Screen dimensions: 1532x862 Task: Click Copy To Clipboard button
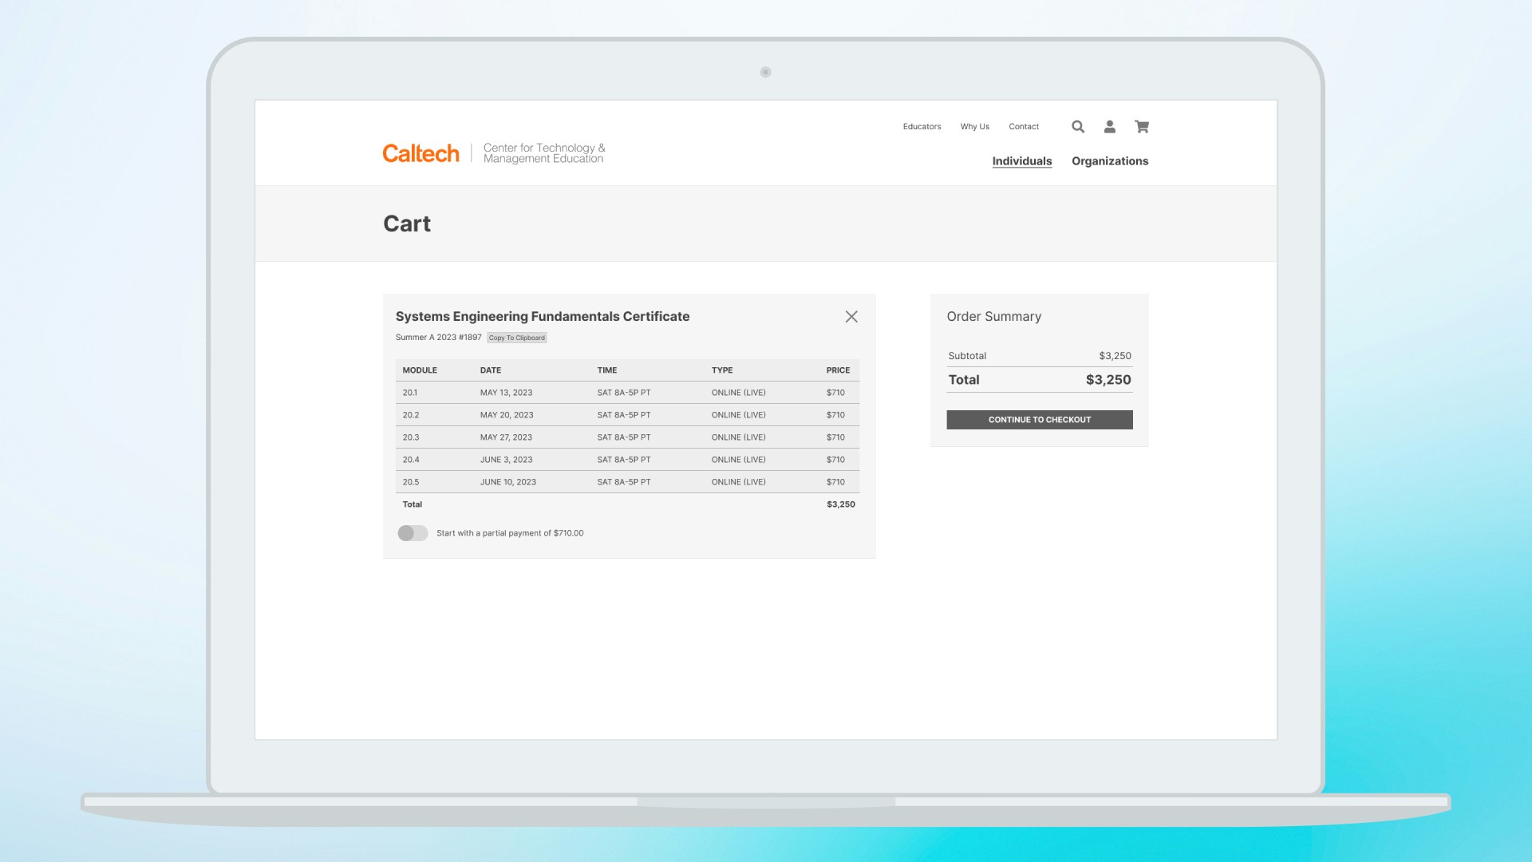516,338
